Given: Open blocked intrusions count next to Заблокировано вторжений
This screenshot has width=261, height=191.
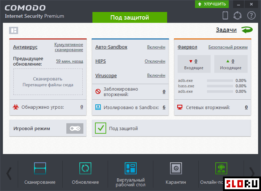Looking at the screenshot, I should click(x=164, y=91).
